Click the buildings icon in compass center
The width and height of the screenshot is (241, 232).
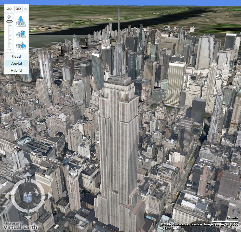click(28, 197)
